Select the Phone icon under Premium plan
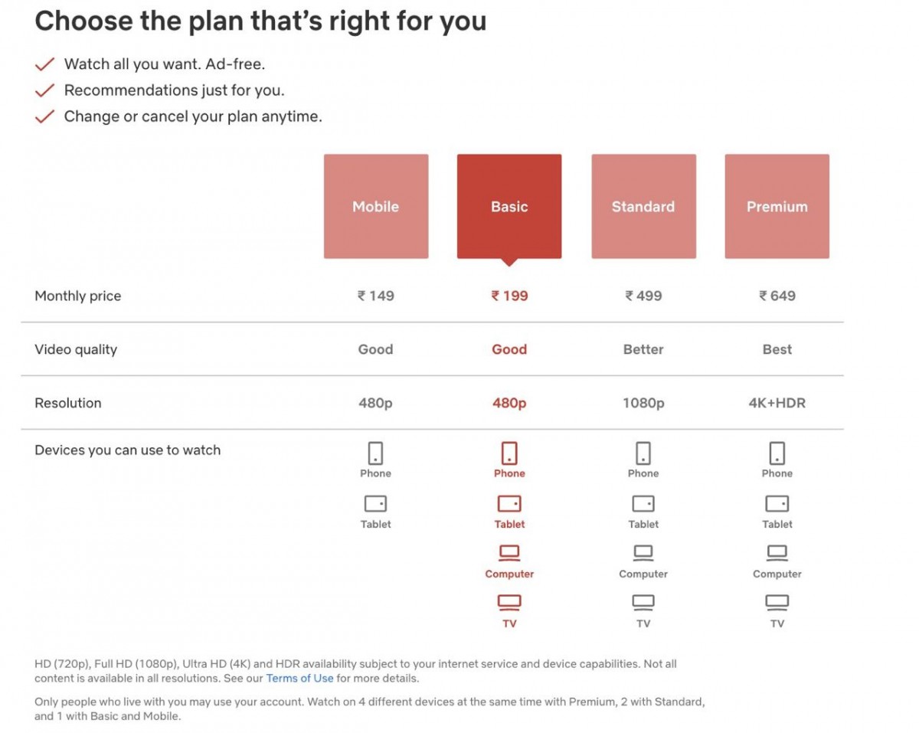The width and height of the screenshot is (919, 733). (x=777, y=452)
